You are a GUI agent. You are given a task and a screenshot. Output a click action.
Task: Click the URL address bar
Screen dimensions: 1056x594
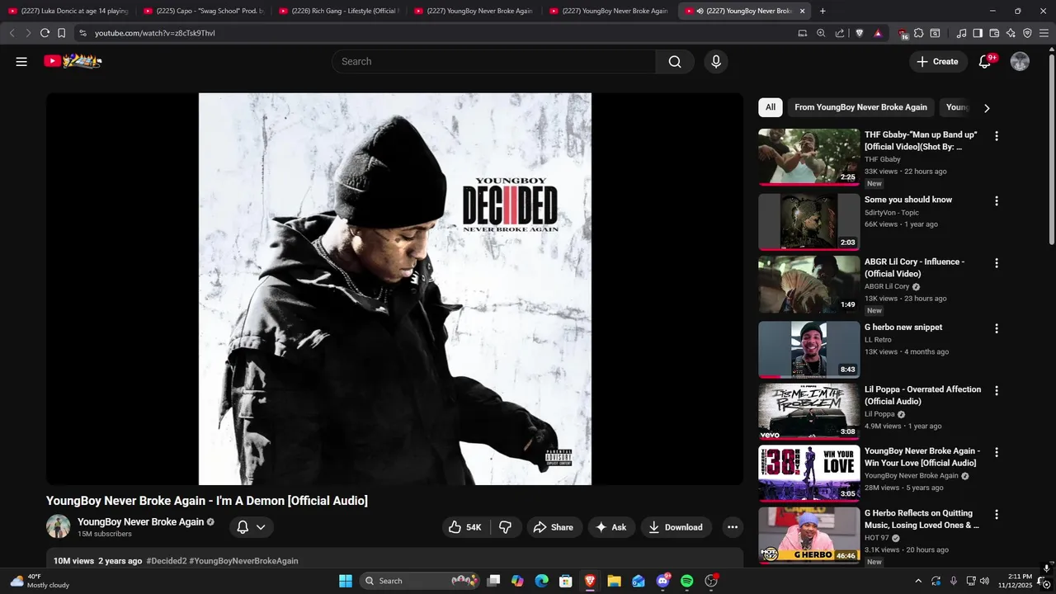437,33
